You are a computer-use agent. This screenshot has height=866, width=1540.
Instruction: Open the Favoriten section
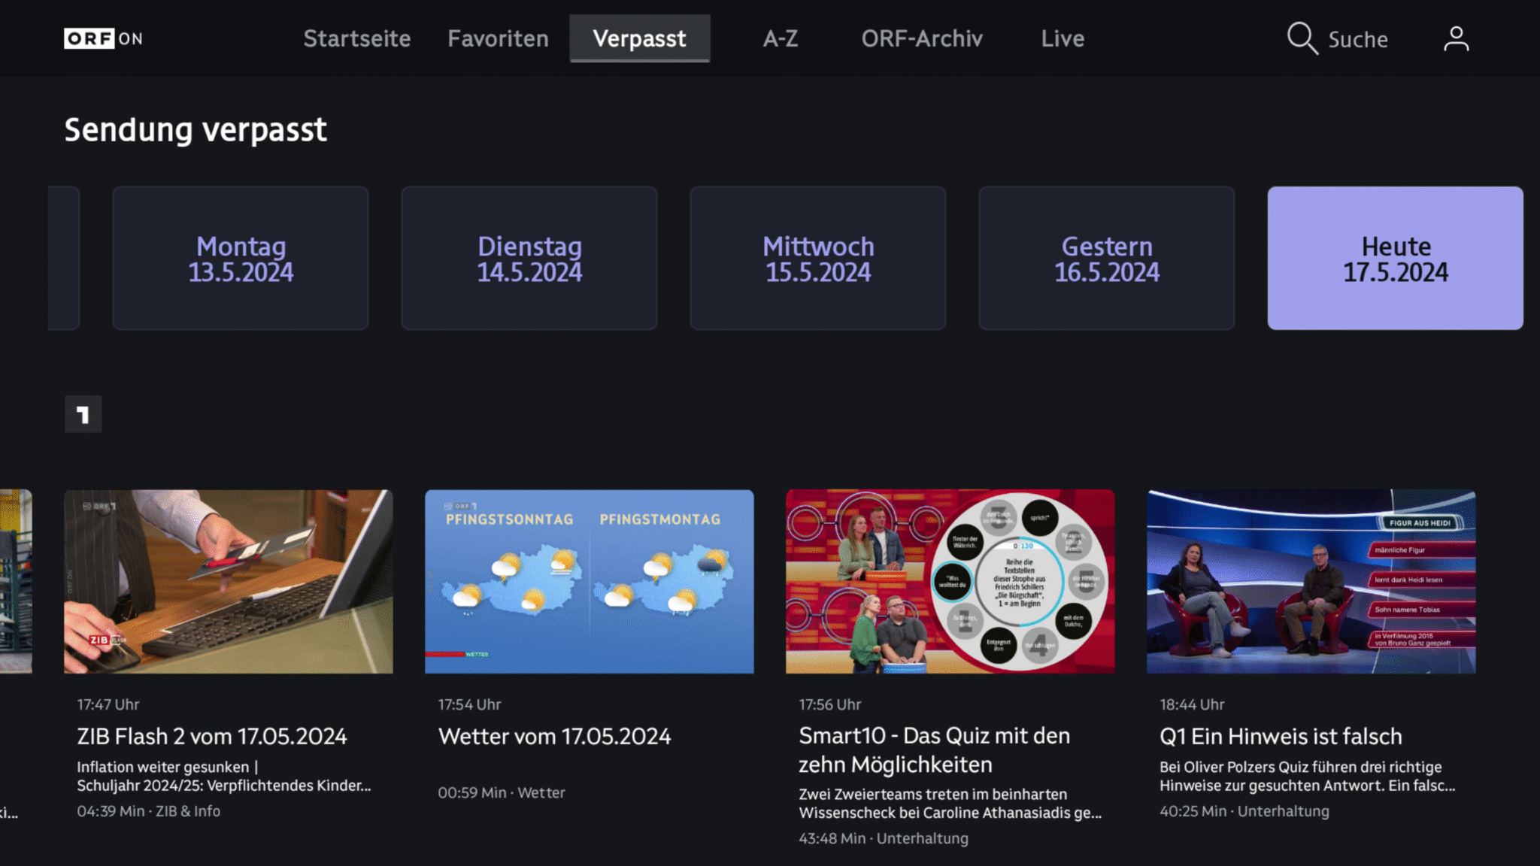(497, 38)
